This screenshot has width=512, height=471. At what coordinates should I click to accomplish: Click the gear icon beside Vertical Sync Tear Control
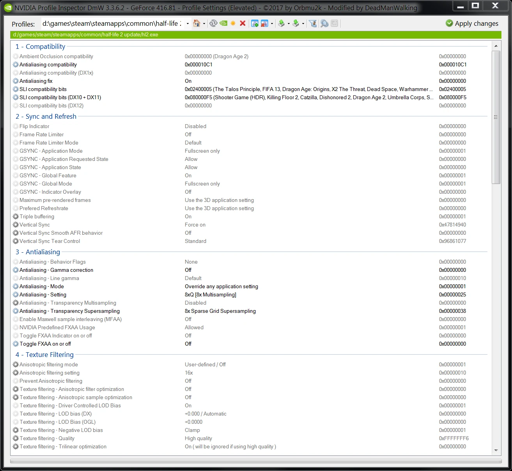coord(16,241)
